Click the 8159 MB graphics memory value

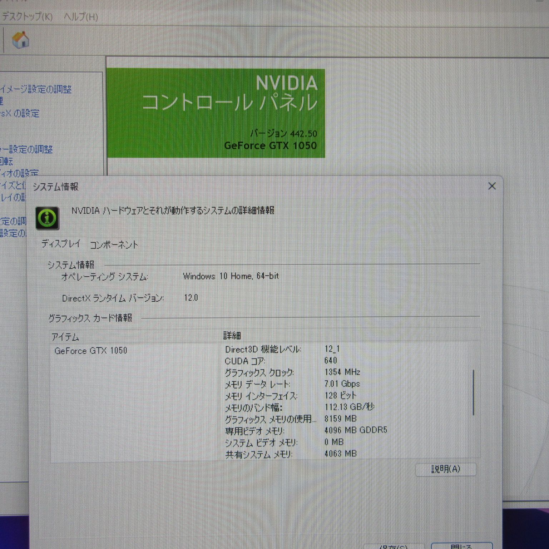tap(340, 419)
